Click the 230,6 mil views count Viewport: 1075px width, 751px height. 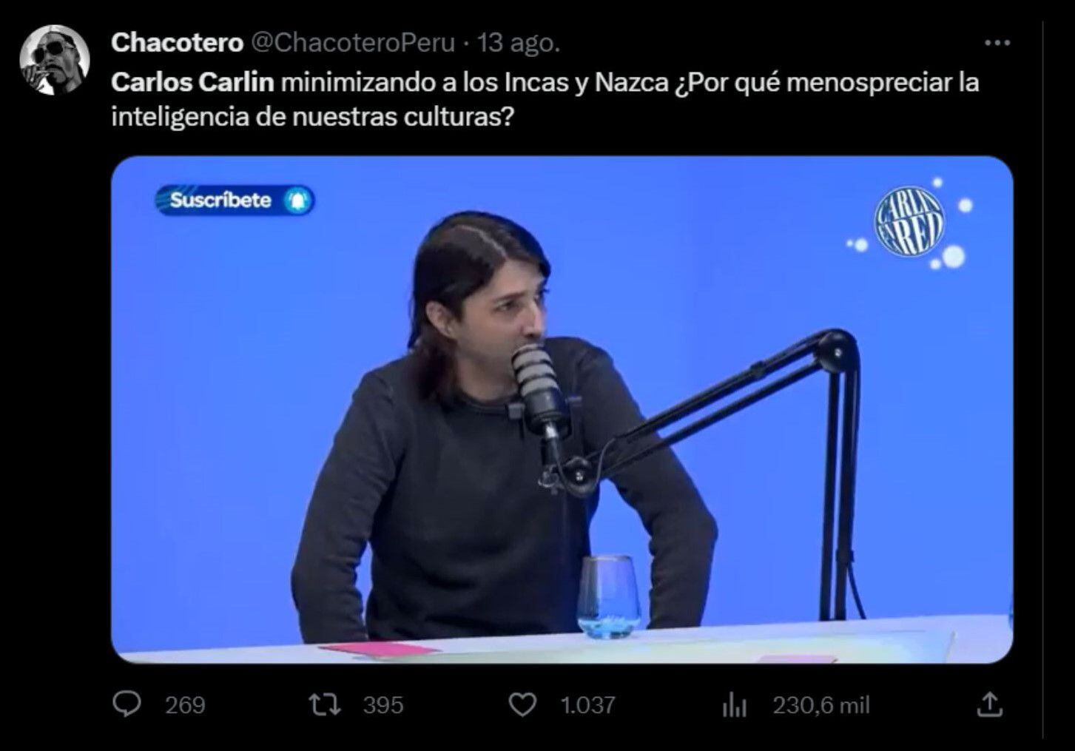point(821,705)
